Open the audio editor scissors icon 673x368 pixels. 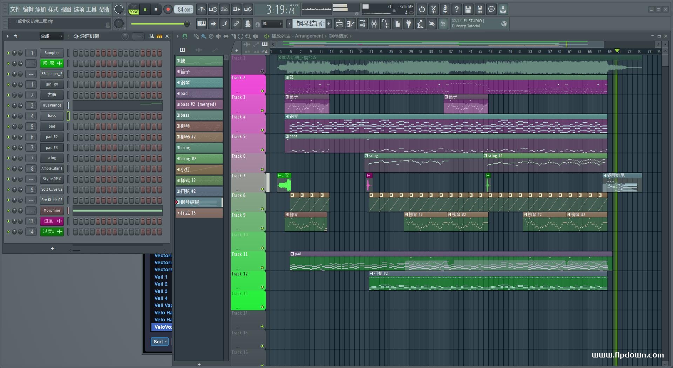tap(434, 9)
